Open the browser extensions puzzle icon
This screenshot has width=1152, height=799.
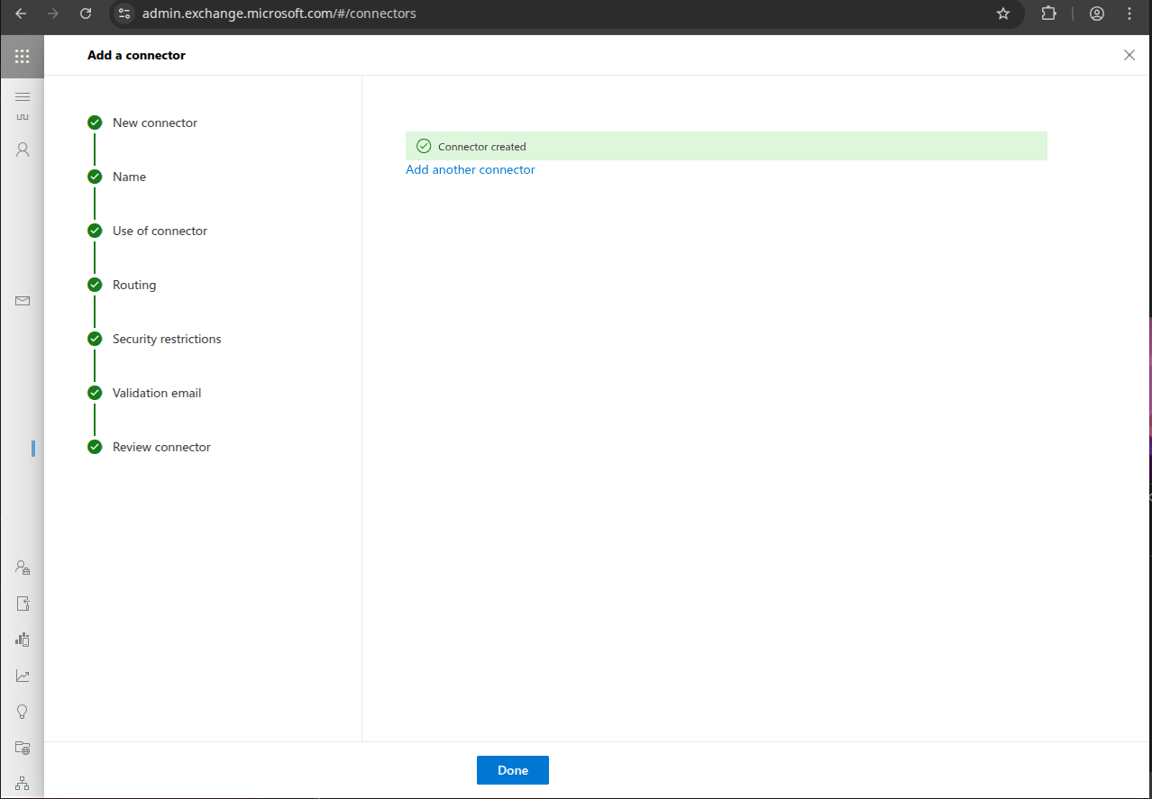[x=1049, y=14]
